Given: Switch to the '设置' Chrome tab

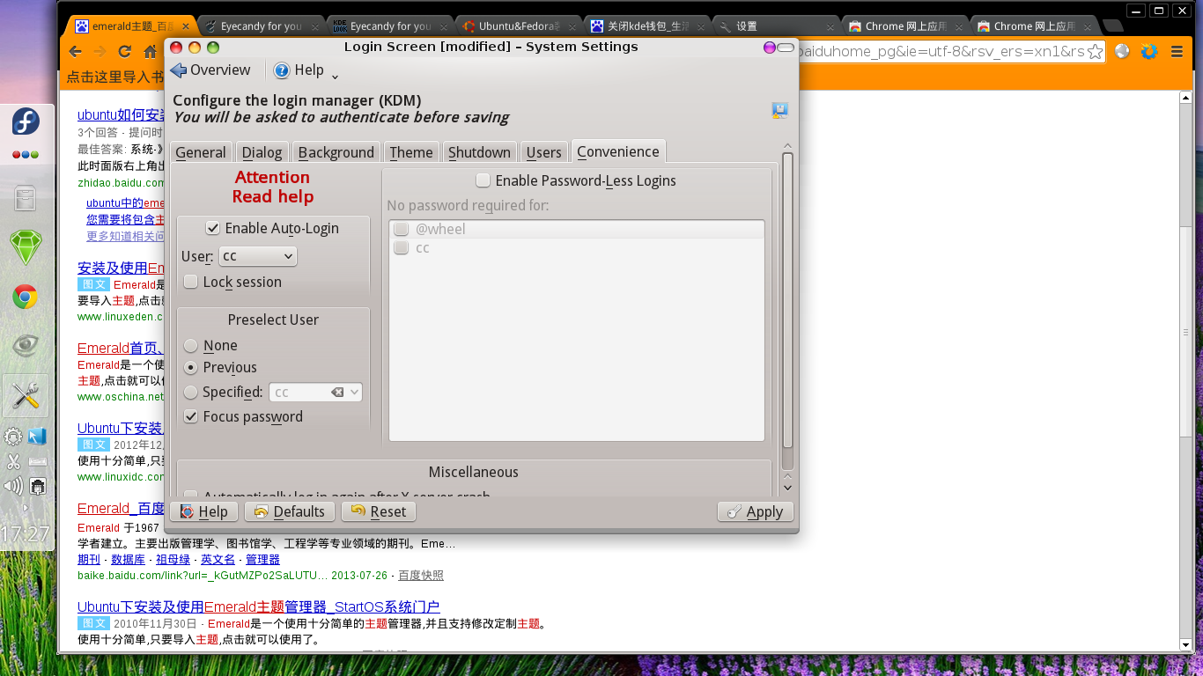Looking at the screenshot, I should (x=775, y=26).
